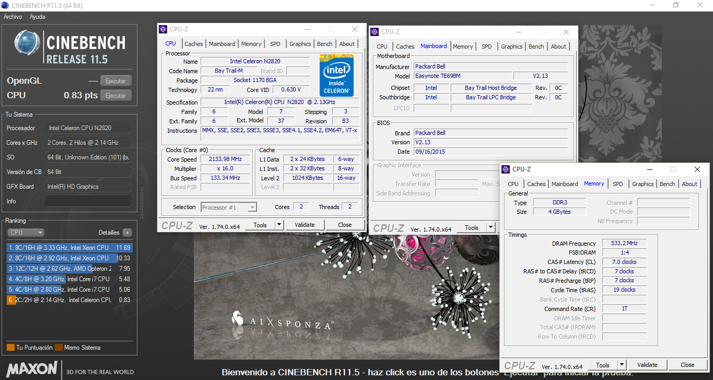
Task: Click the Detailles arrow button
Action: tap(127, 233)
